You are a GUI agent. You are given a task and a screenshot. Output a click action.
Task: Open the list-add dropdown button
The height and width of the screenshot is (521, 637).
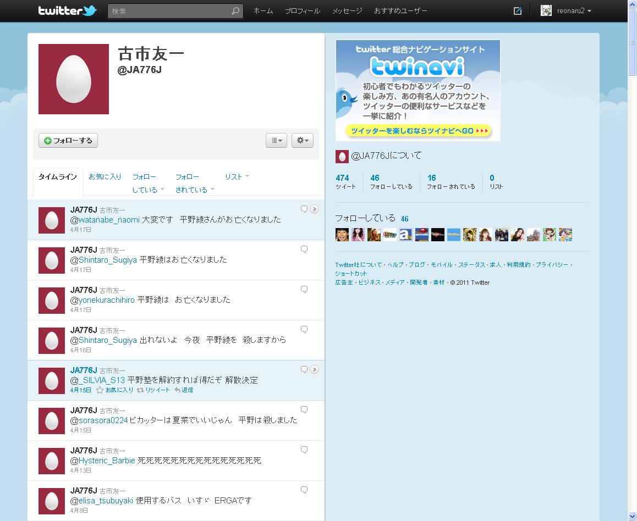[x=276, y=140]
